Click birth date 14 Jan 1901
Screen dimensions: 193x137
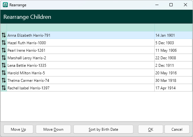(x=165, y=35)
